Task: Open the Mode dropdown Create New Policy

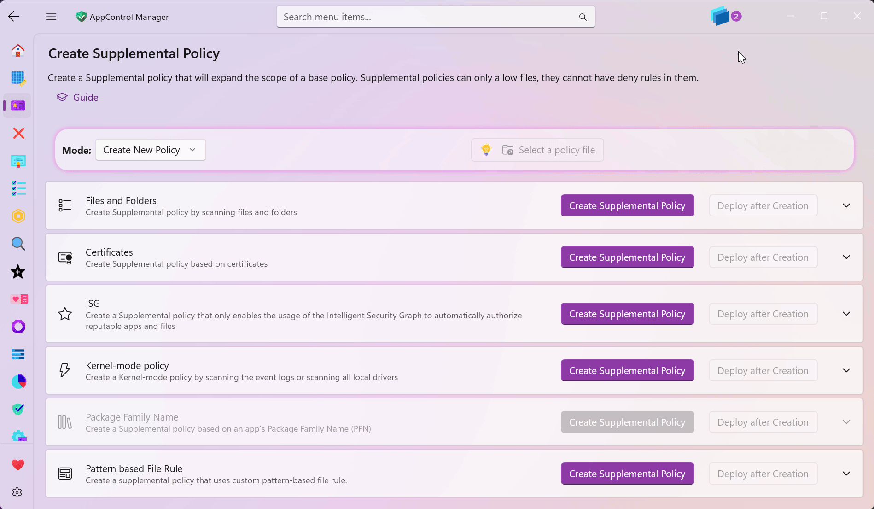Action: coord(150,150)
